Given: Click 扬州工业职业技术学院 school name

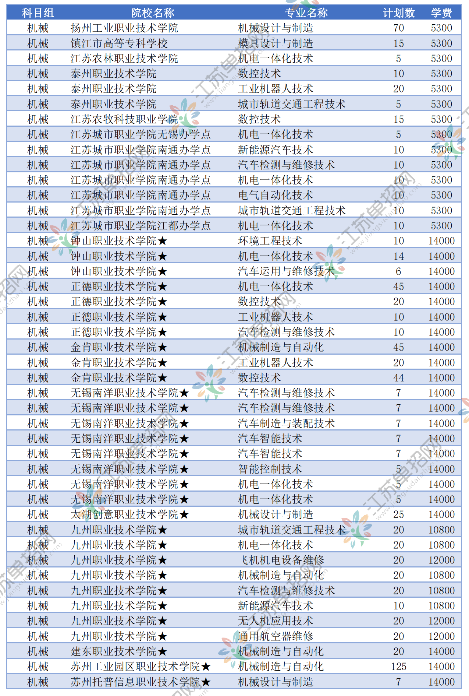Looking at the screenshot, I should coord(124,28).
